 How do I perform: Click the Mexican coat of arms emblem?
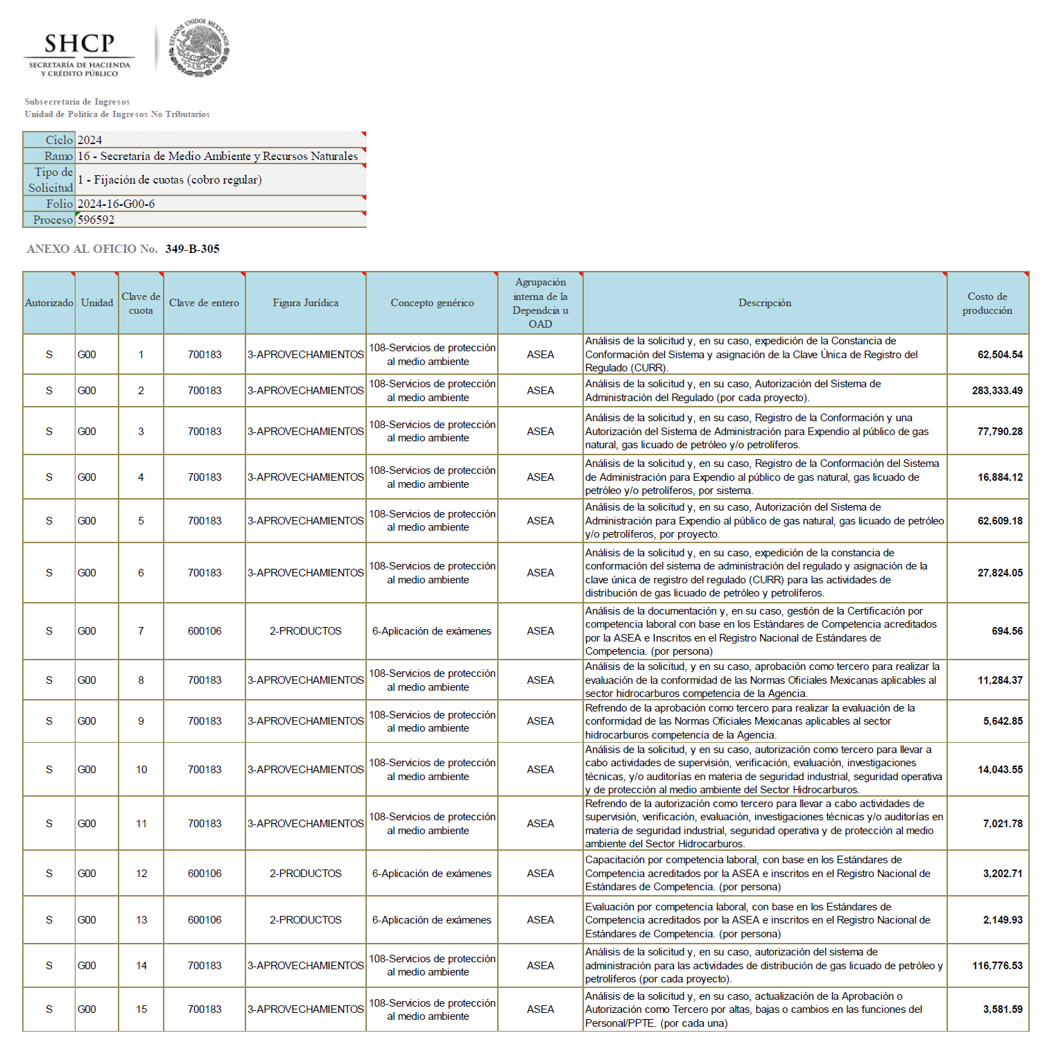coord(200,47)
